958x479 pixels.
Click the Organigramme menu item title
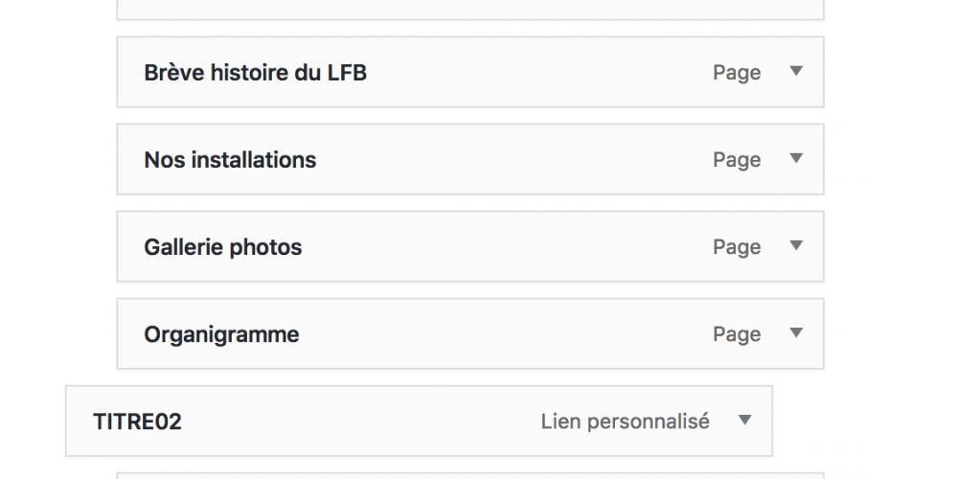(221, 334)
